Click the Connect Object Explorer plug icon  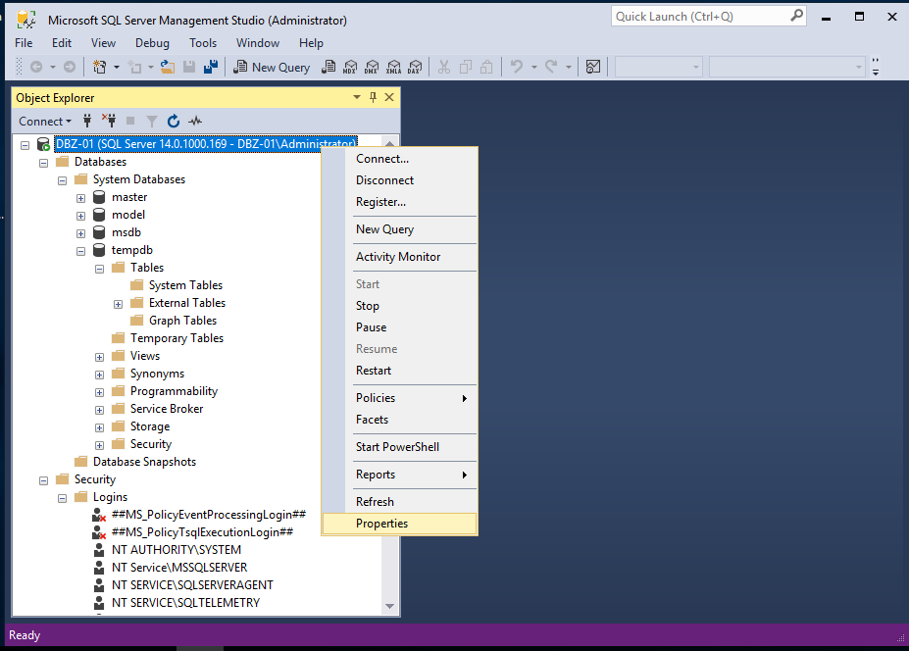pyautogui.click(x=87, y=122)
